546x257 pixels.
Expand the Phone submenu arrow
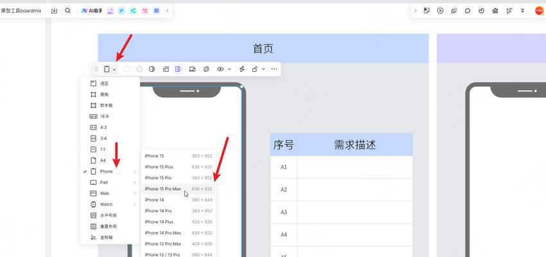point(134,172)
